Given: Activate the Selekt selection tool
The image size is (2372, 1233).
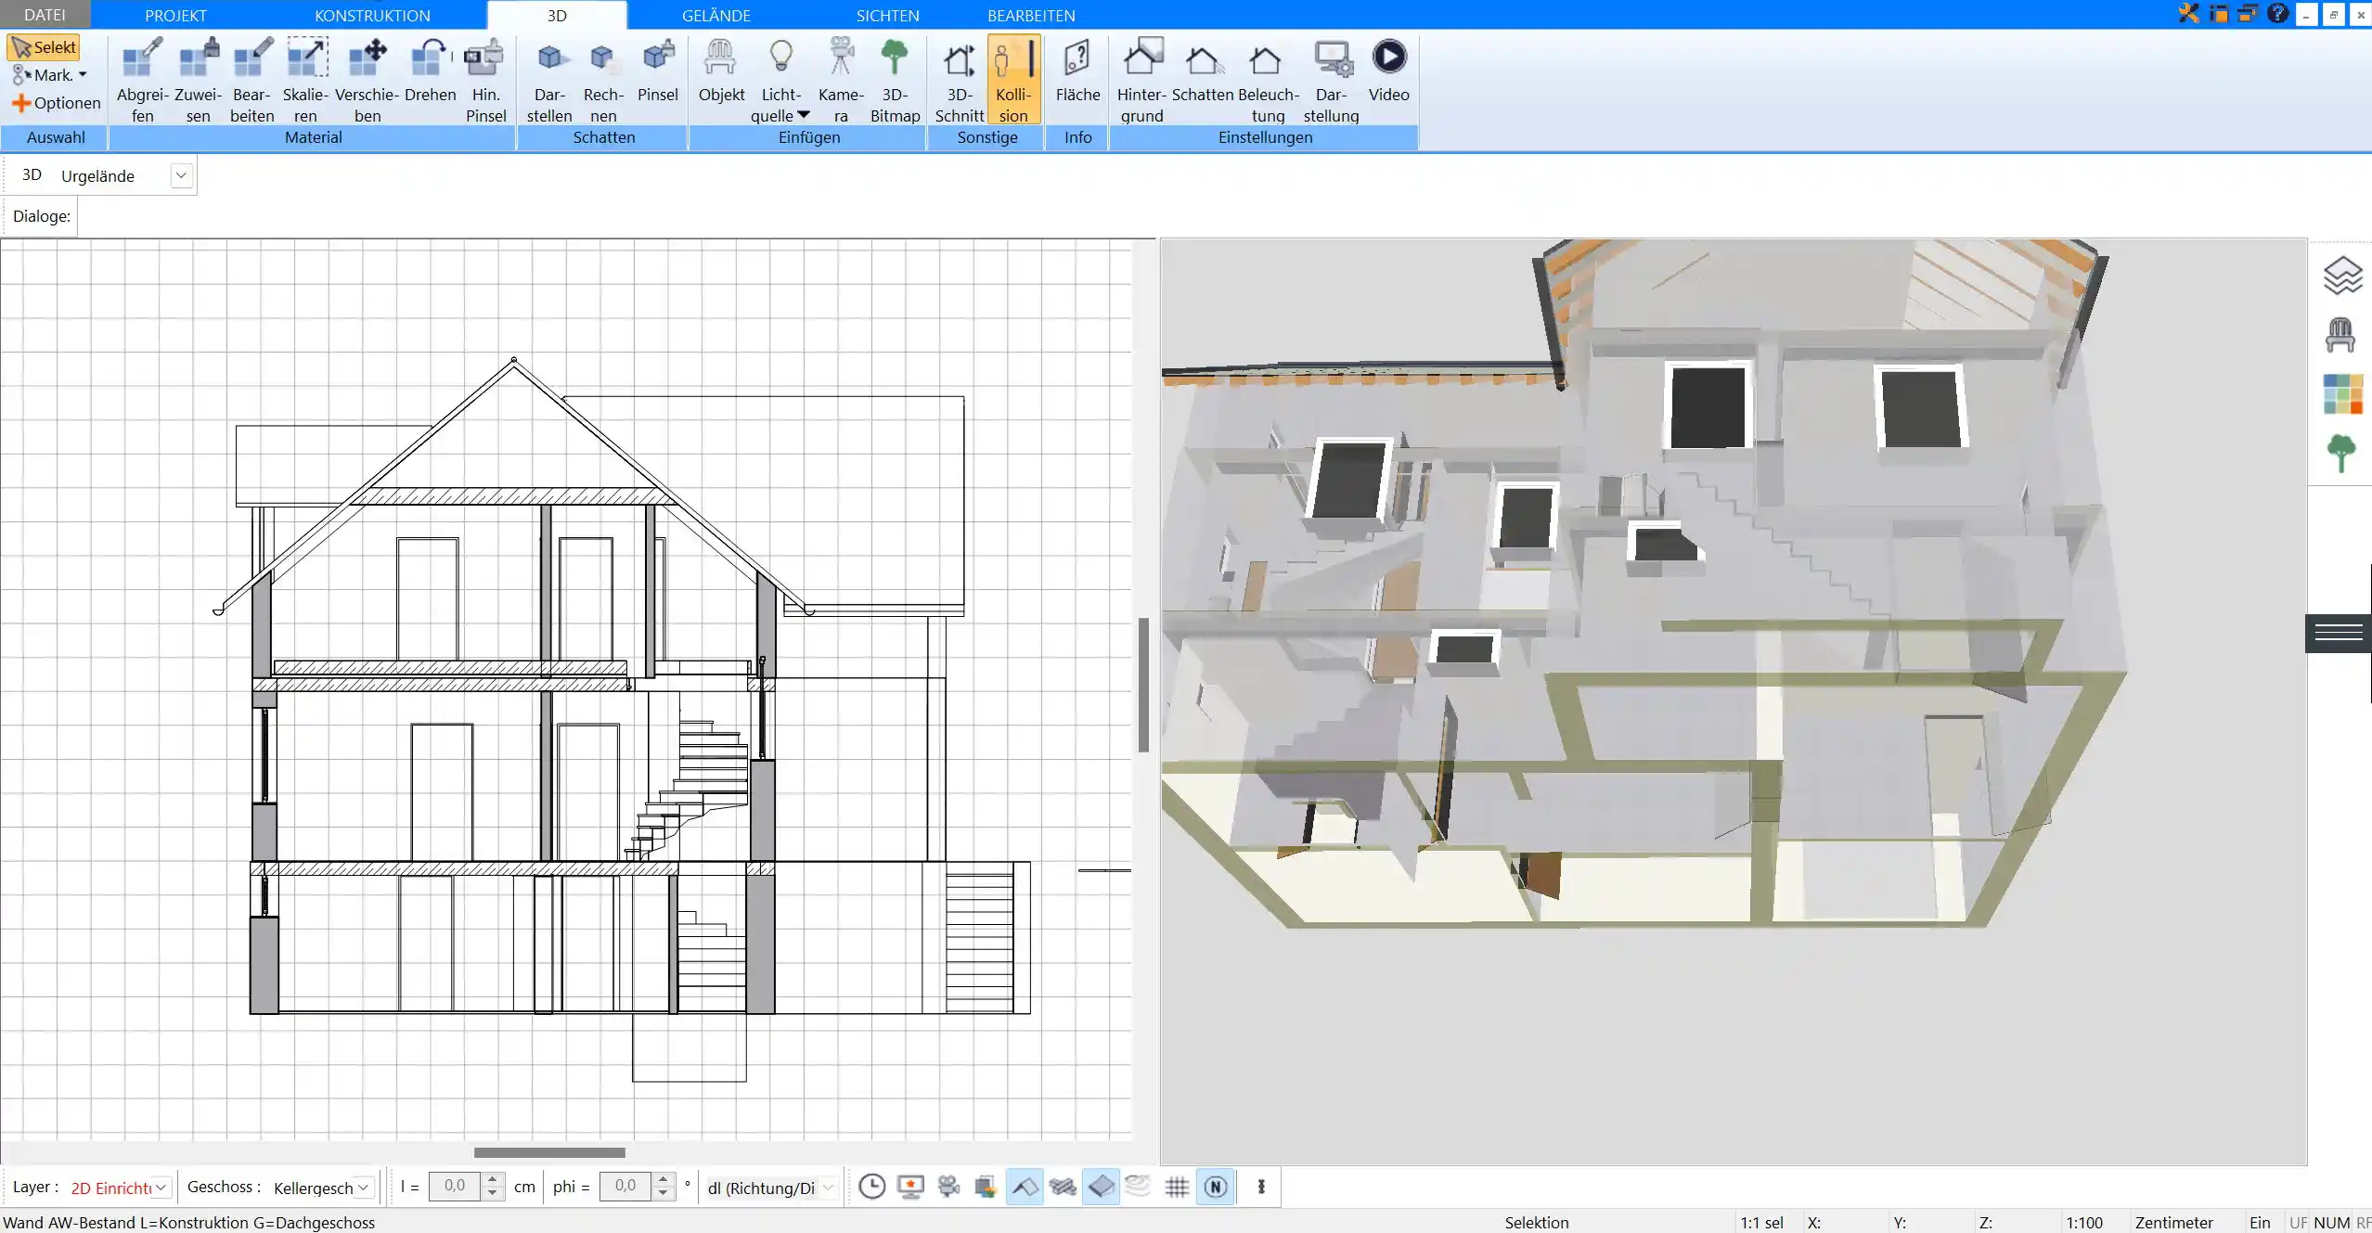Looking at the screenshot, I should point(44,47).
